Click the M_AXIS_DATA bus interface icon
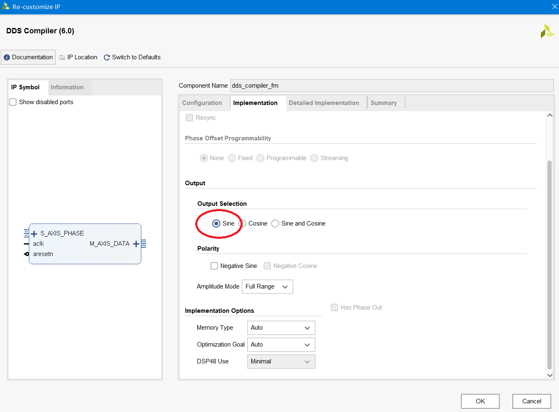Image resolution: width=559 pixels, height=412 pixels. click(x=143, y=244)
